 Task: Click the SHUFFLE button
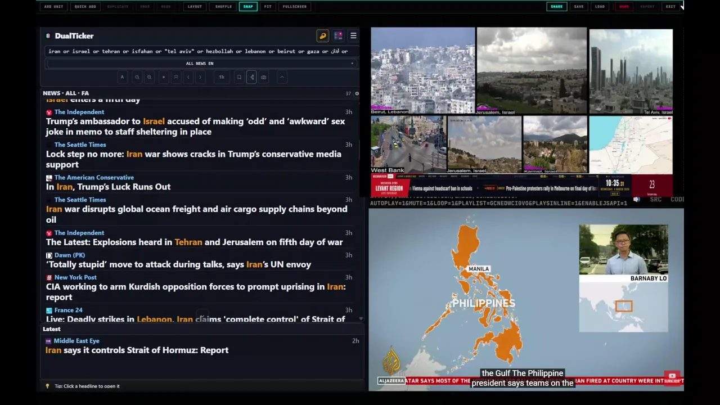223,6
